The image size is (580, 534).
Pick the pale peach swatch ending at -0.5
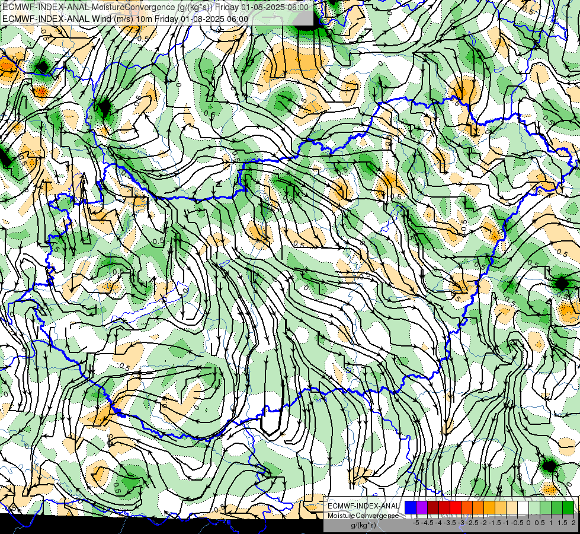click(x=511, y=507)
